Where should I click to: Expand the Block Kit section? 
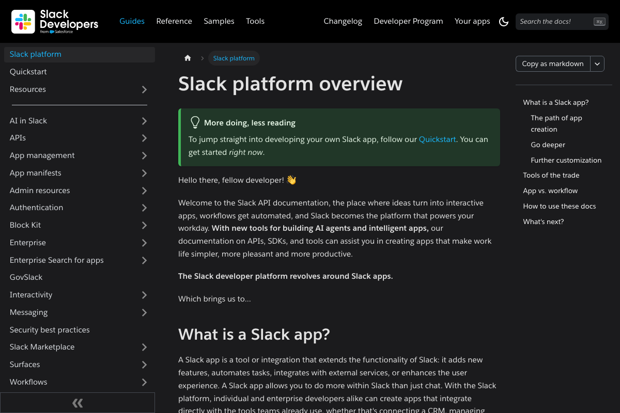click(x=144, y=225)
